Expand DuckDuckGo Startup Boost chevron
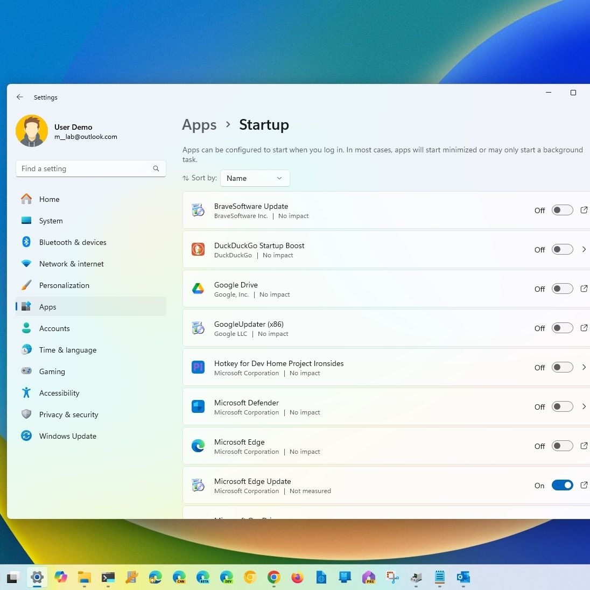 click(x=584, y=249)
